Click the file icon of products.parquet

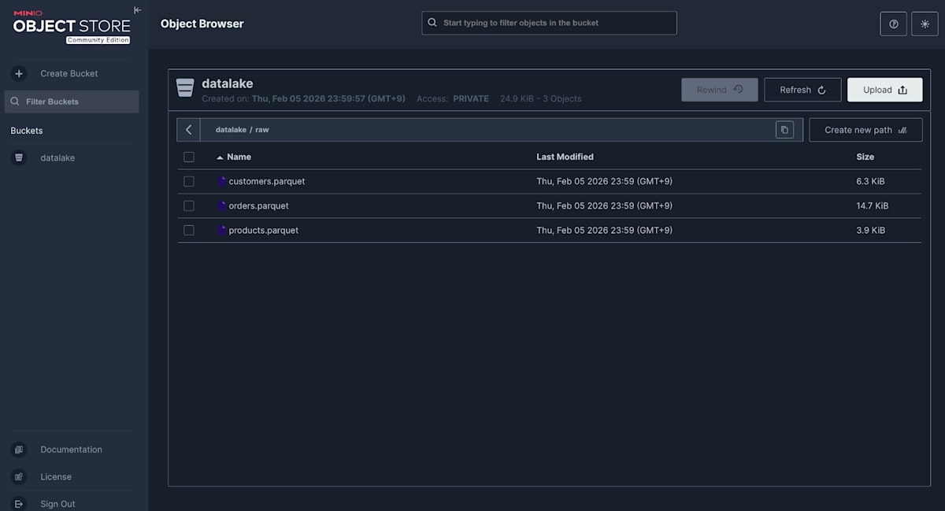click(x=222, y=230)
